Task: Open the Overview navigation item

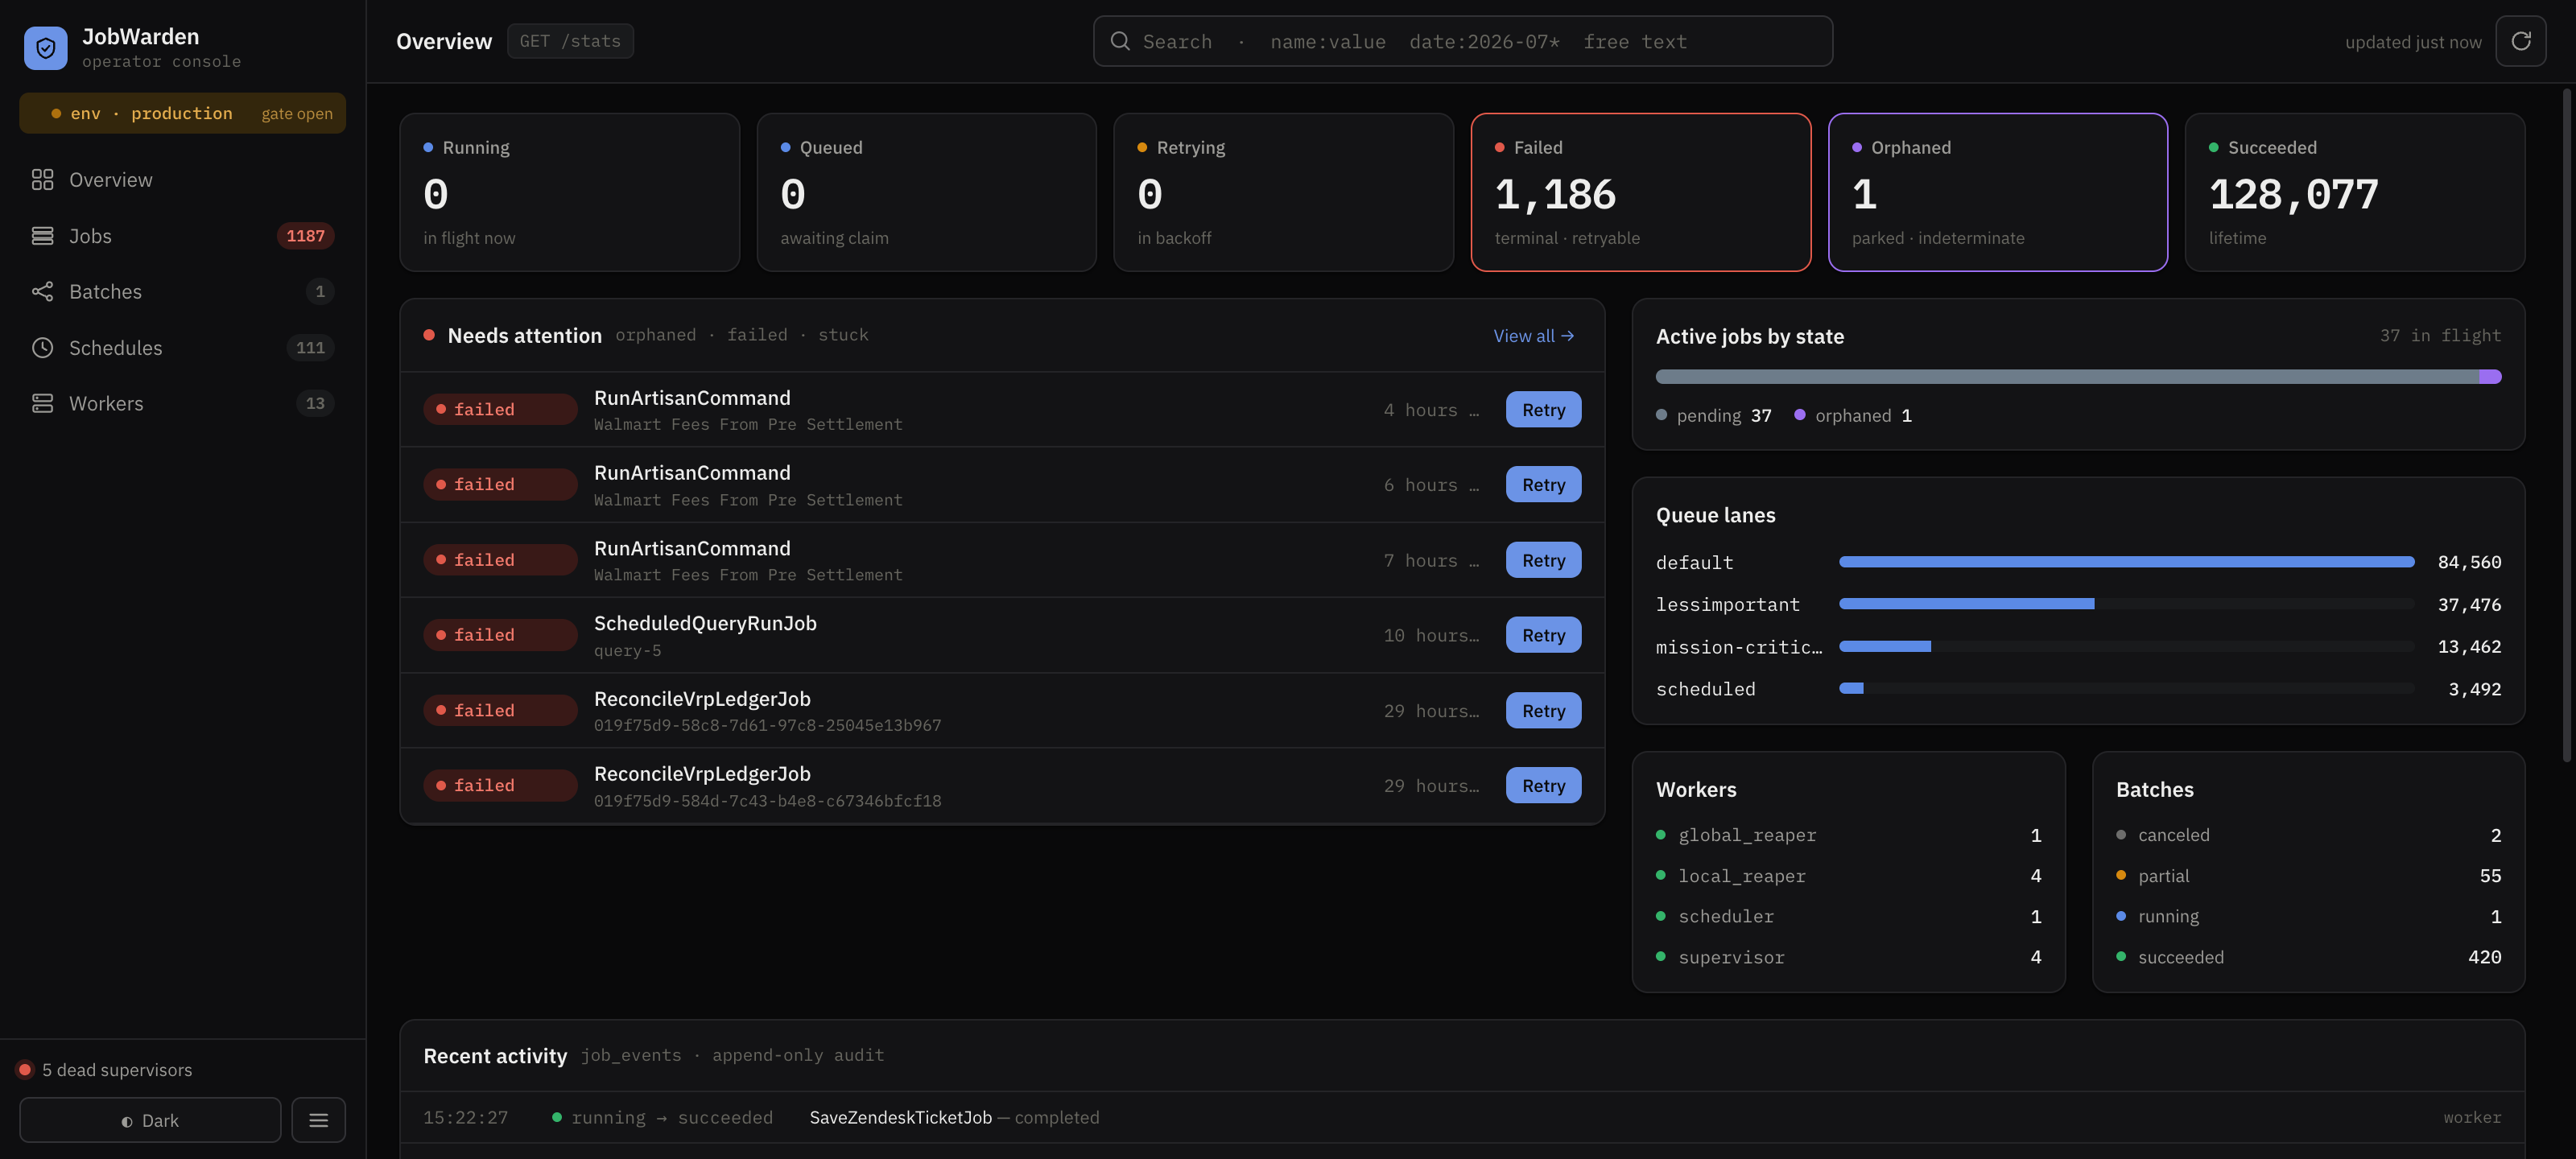Action: (x=182, y=180)
